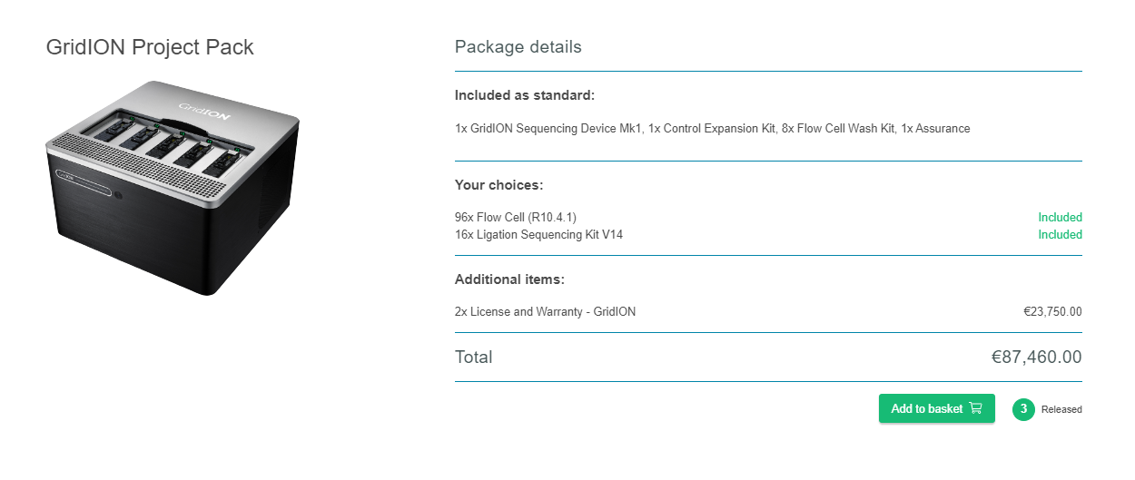Click the GridION Project Pack title
1135x480 pixels.
pyautogui.click(x=150, y=47)
